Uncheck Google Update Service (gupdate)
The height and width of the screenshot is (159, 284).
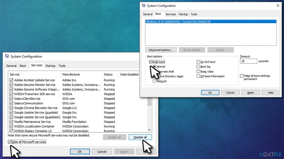(11, 113)
